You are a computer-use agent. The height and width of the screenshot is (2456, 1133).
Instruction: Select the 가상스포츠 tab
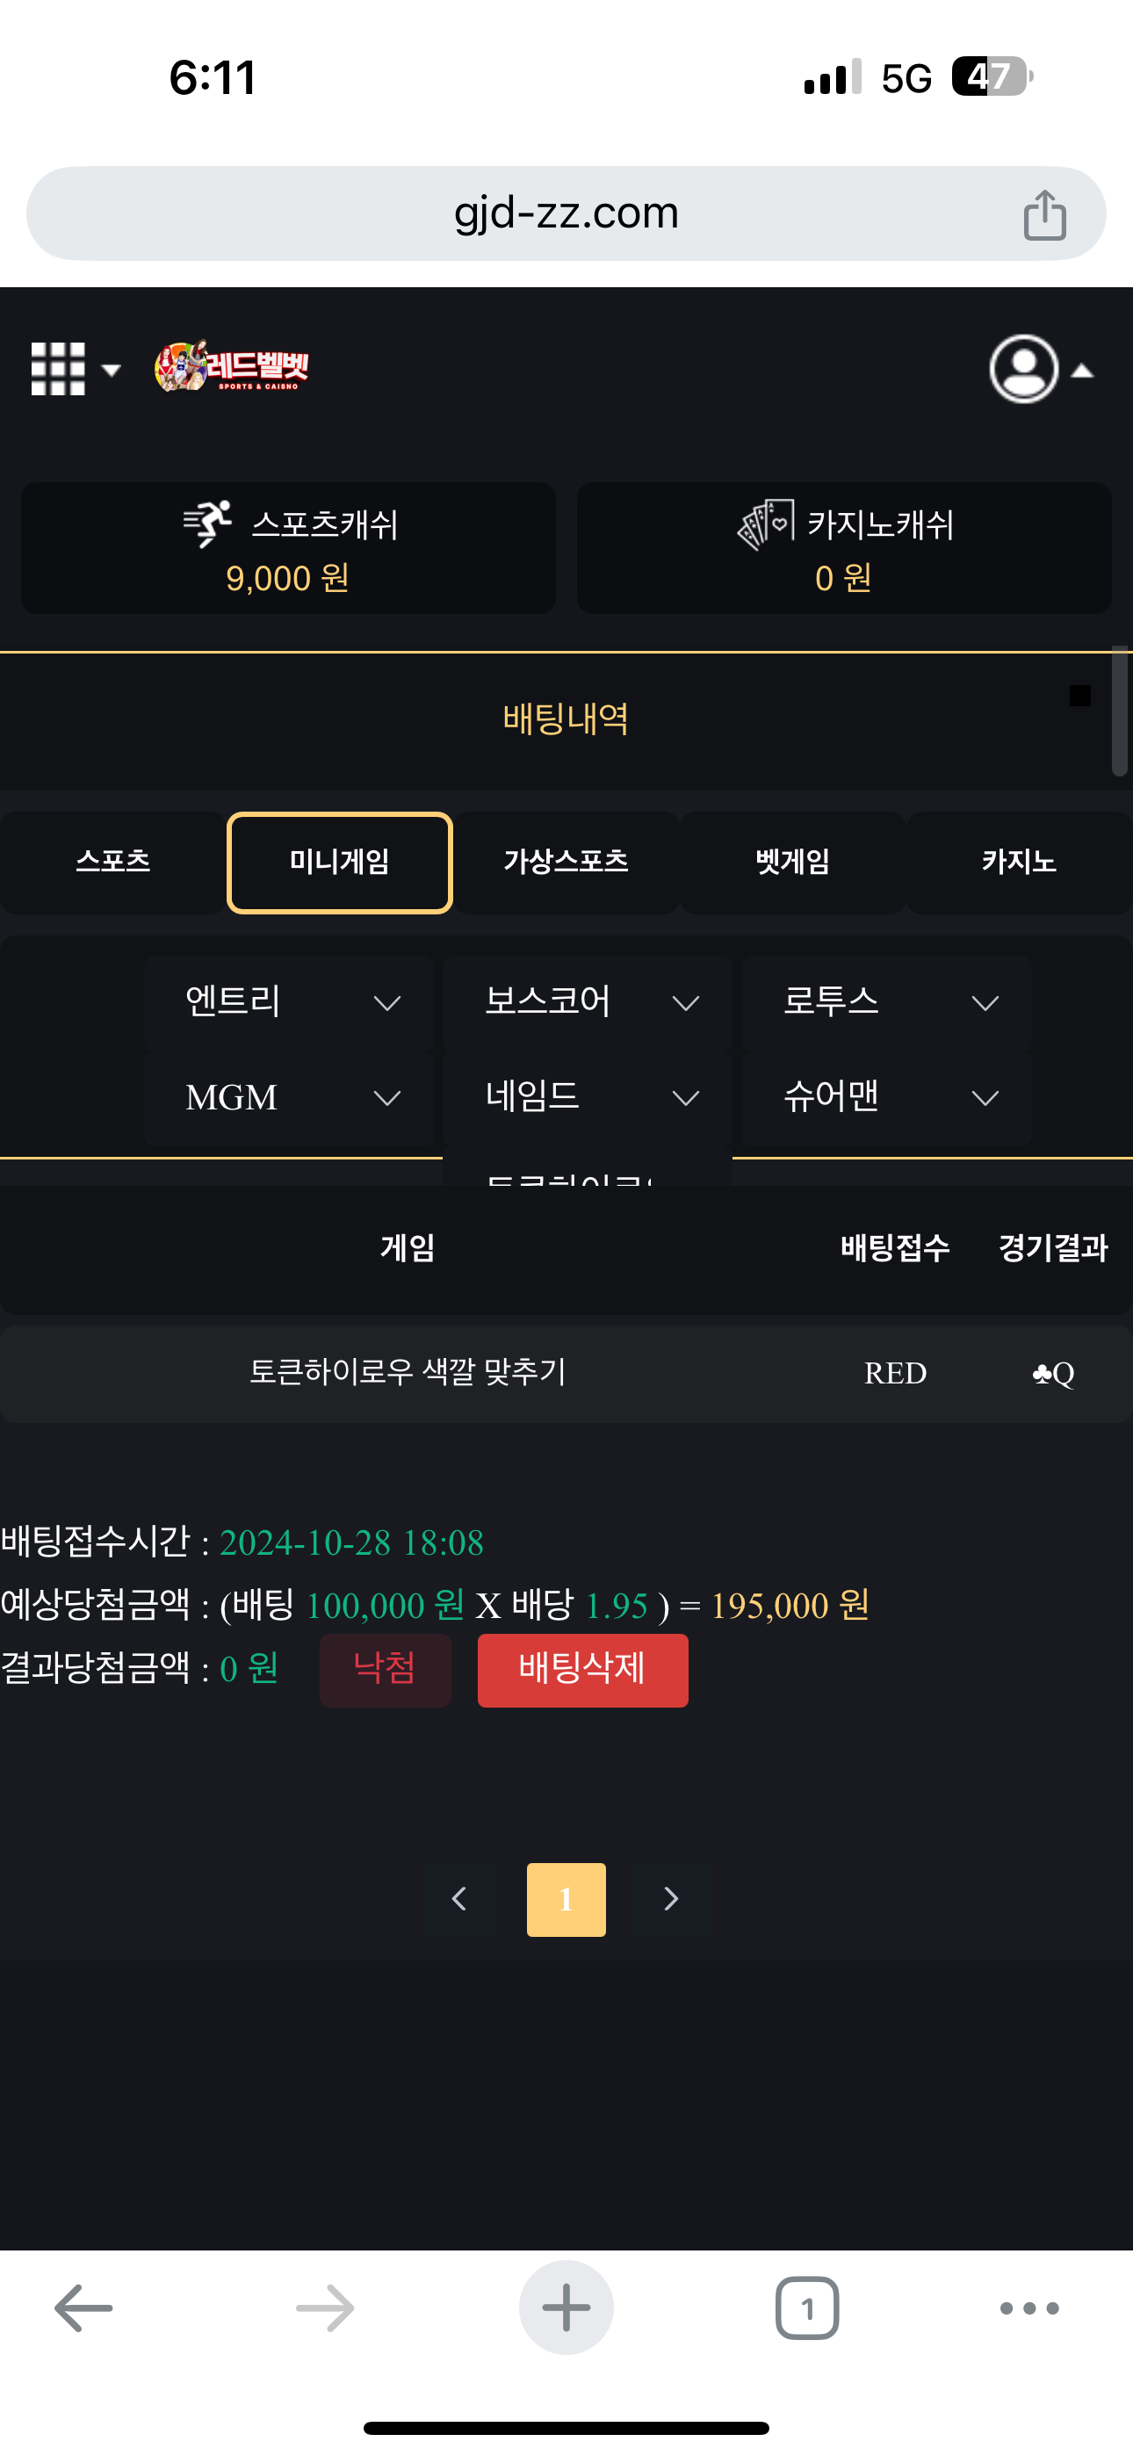pyautogui.click(x=566, y=862)
